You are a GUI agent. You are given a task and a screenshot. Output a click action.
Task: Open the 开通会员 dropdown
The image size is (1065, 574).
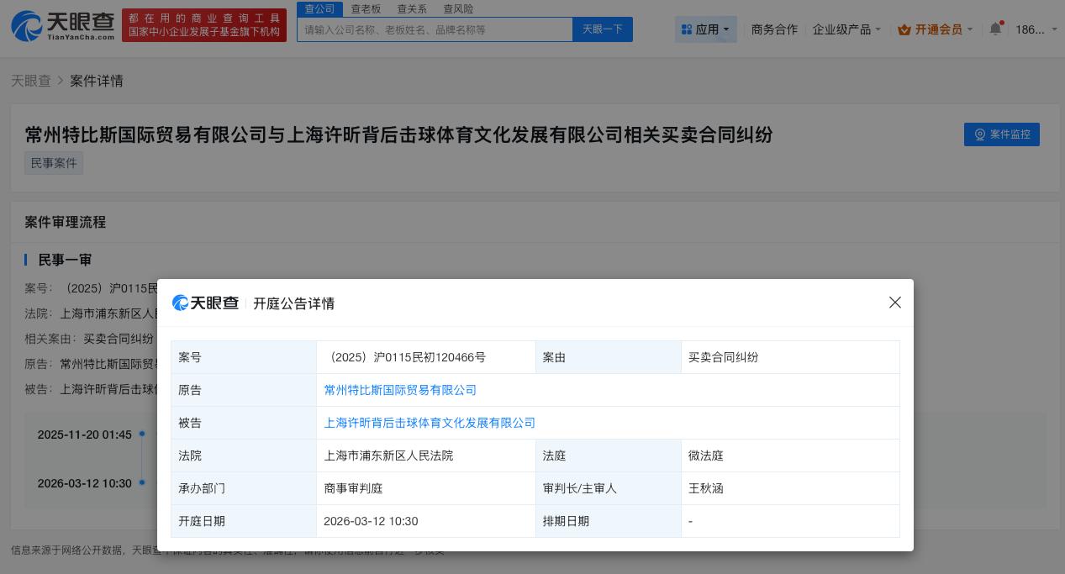click(936, 29)
